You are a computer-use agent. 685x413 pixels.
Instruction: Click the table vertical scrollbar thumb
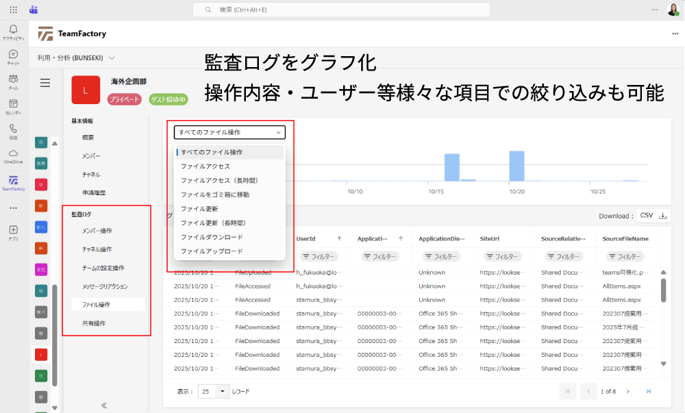pos(663,290)
